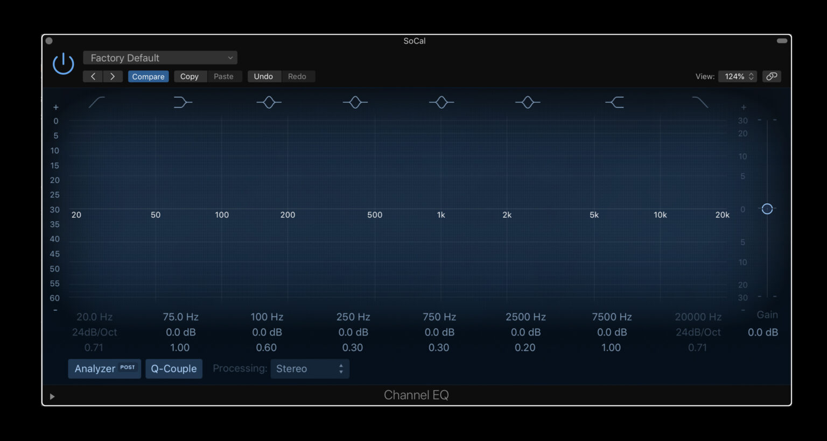Click the 2500 Hz bell band icon

click(x=528, y=102)
